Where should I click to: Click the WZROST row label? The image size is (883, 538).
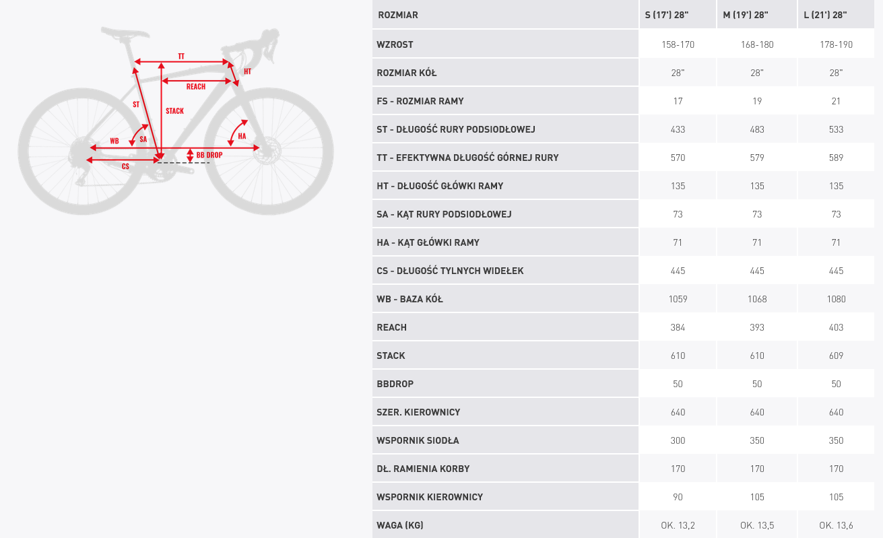click(x=395, y=44)
